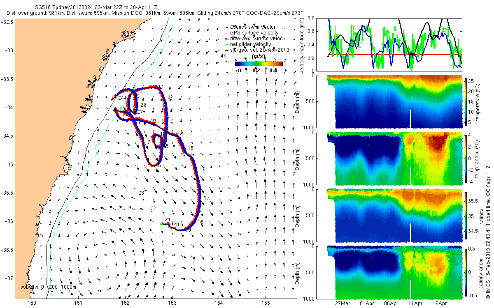Click the red horizontal line in velocity plot
This screenshot has height=308, width=494.
(395, 55)
